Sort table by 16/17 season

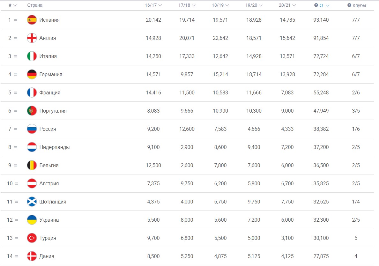coord(153,5)
